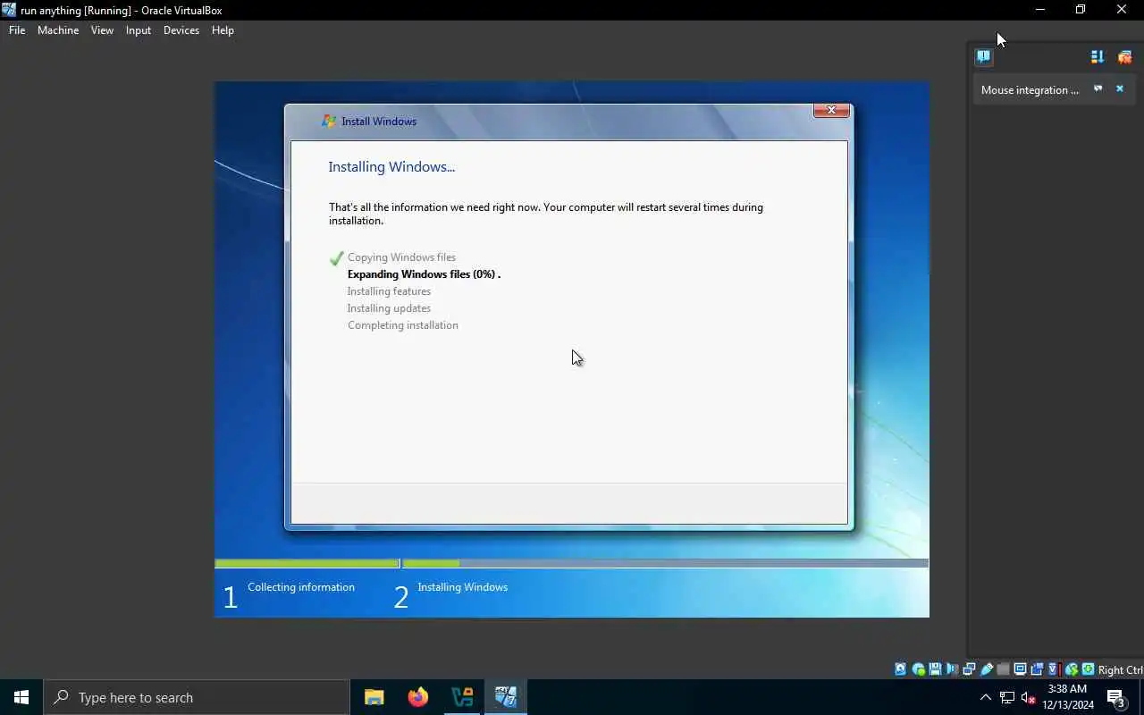Viewport: 1144px width, 715px height.
Task: Delete all notifications with the flame icon
Action: pos(1124,57)
